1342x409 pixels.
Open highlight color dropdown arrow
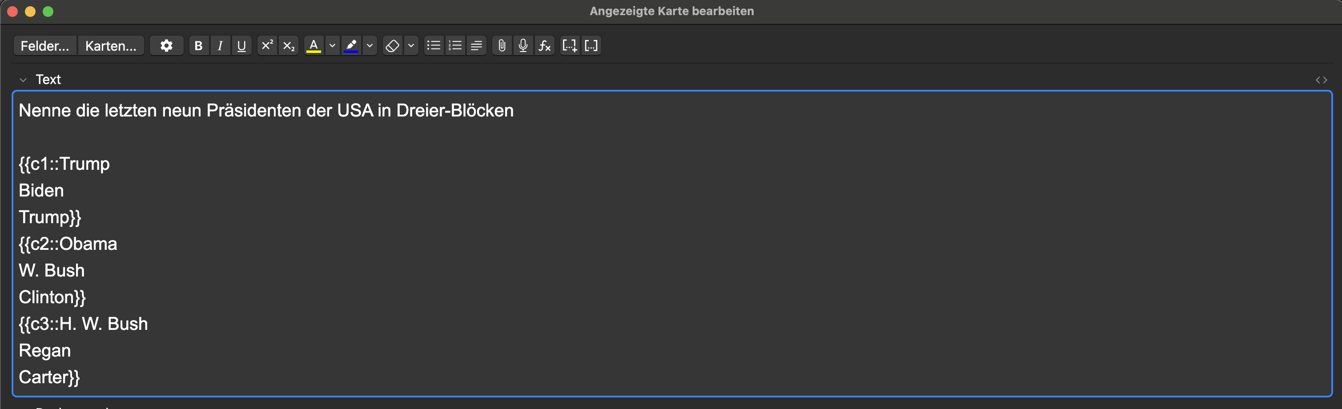pos(370,46)
